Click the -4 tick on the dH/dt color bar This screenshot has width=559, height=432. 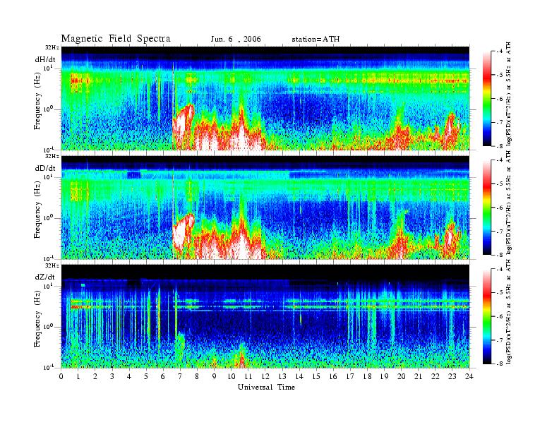[500, 52]
